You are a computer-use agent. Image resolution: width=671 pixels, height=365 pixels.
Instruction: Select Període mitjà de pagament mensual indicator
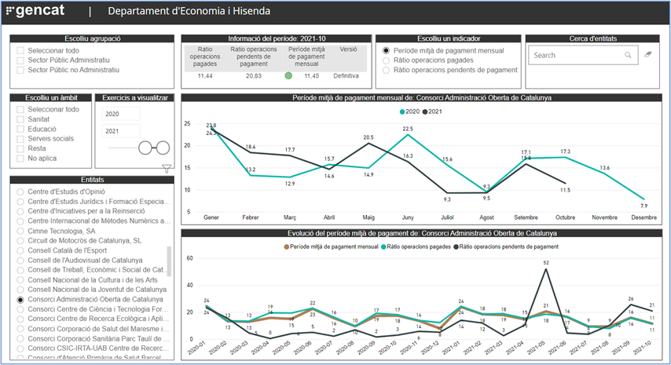386,50
